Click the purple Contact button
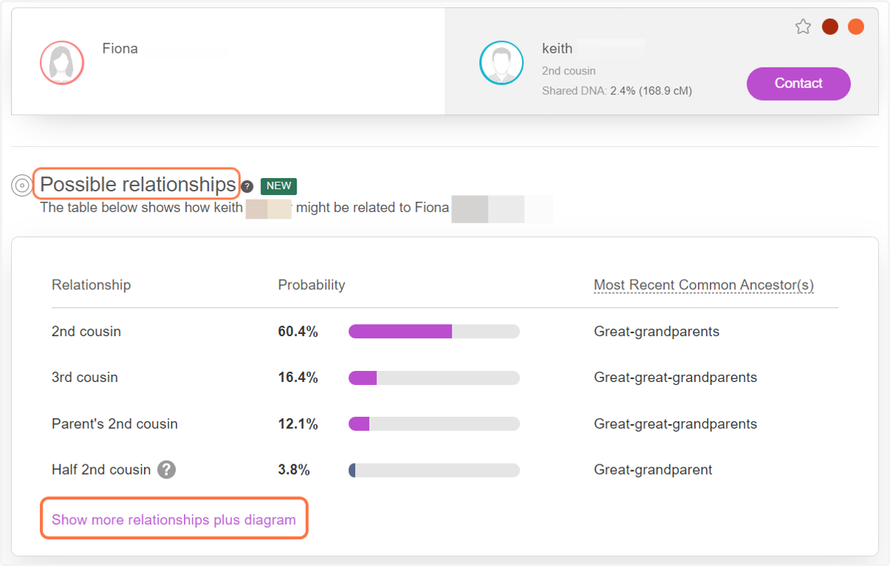The image size is (890, 566). click(x=798, y=83)
